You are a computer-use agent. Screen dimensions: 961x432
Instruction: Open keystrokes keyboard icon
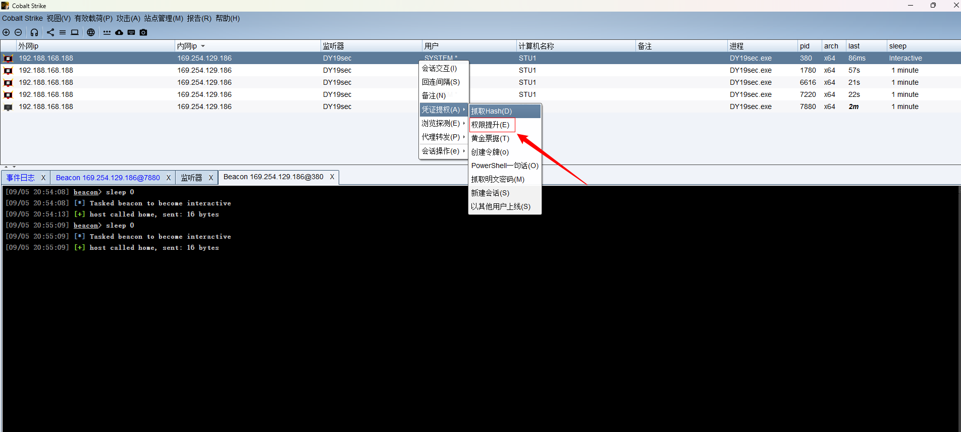(131, 32)
